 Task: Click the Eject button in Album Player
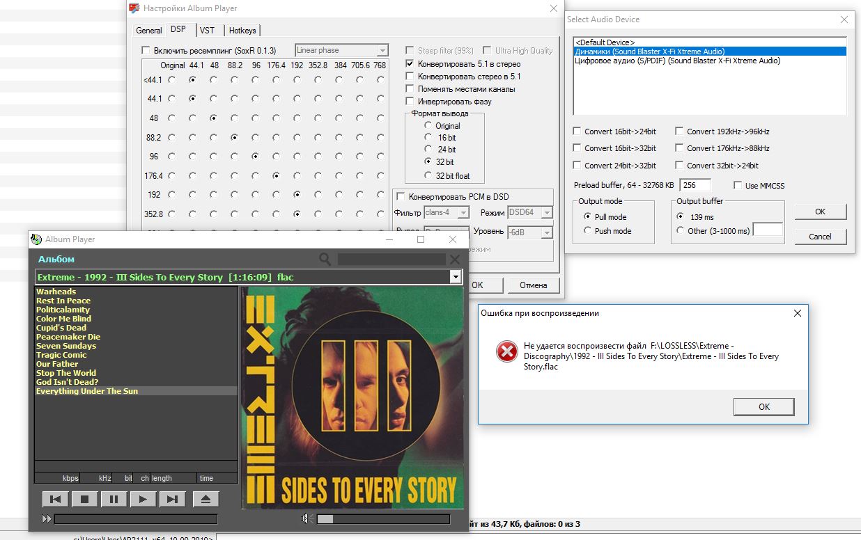(205, 499)
